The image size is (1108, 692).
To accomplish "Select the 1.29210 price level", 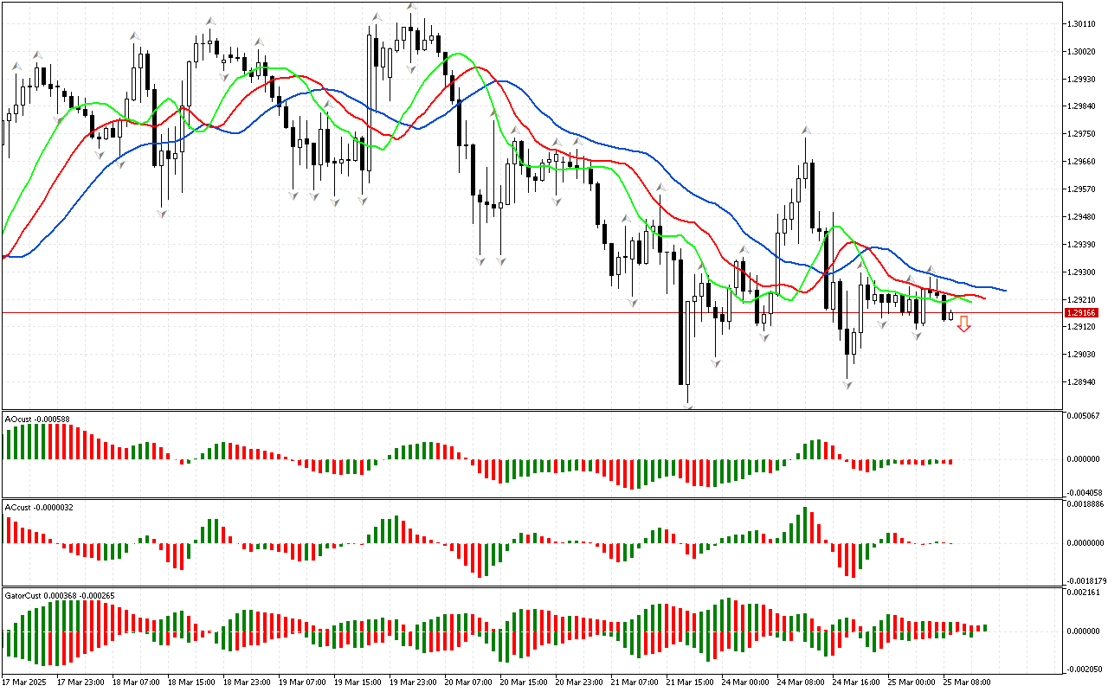I will [1082, 299].
